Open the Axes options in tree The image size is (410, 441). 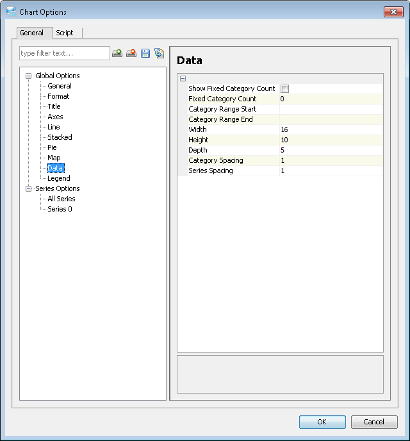click(55, 117)
